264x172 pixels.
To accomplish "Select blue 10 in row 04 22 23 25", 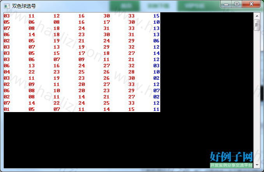I will coord(156,72).
